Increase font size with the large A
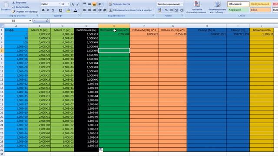This screenshot has height=156, width=278. tap(73, 4)
